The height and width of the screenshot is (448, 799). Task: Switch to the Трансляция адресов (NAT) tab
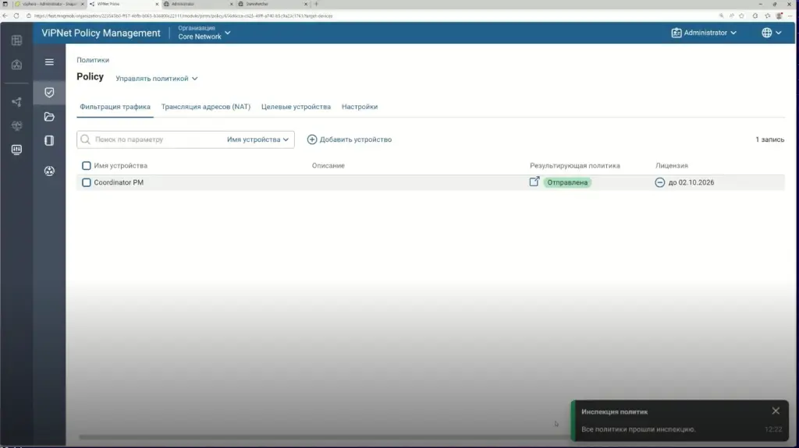[206, 107]
